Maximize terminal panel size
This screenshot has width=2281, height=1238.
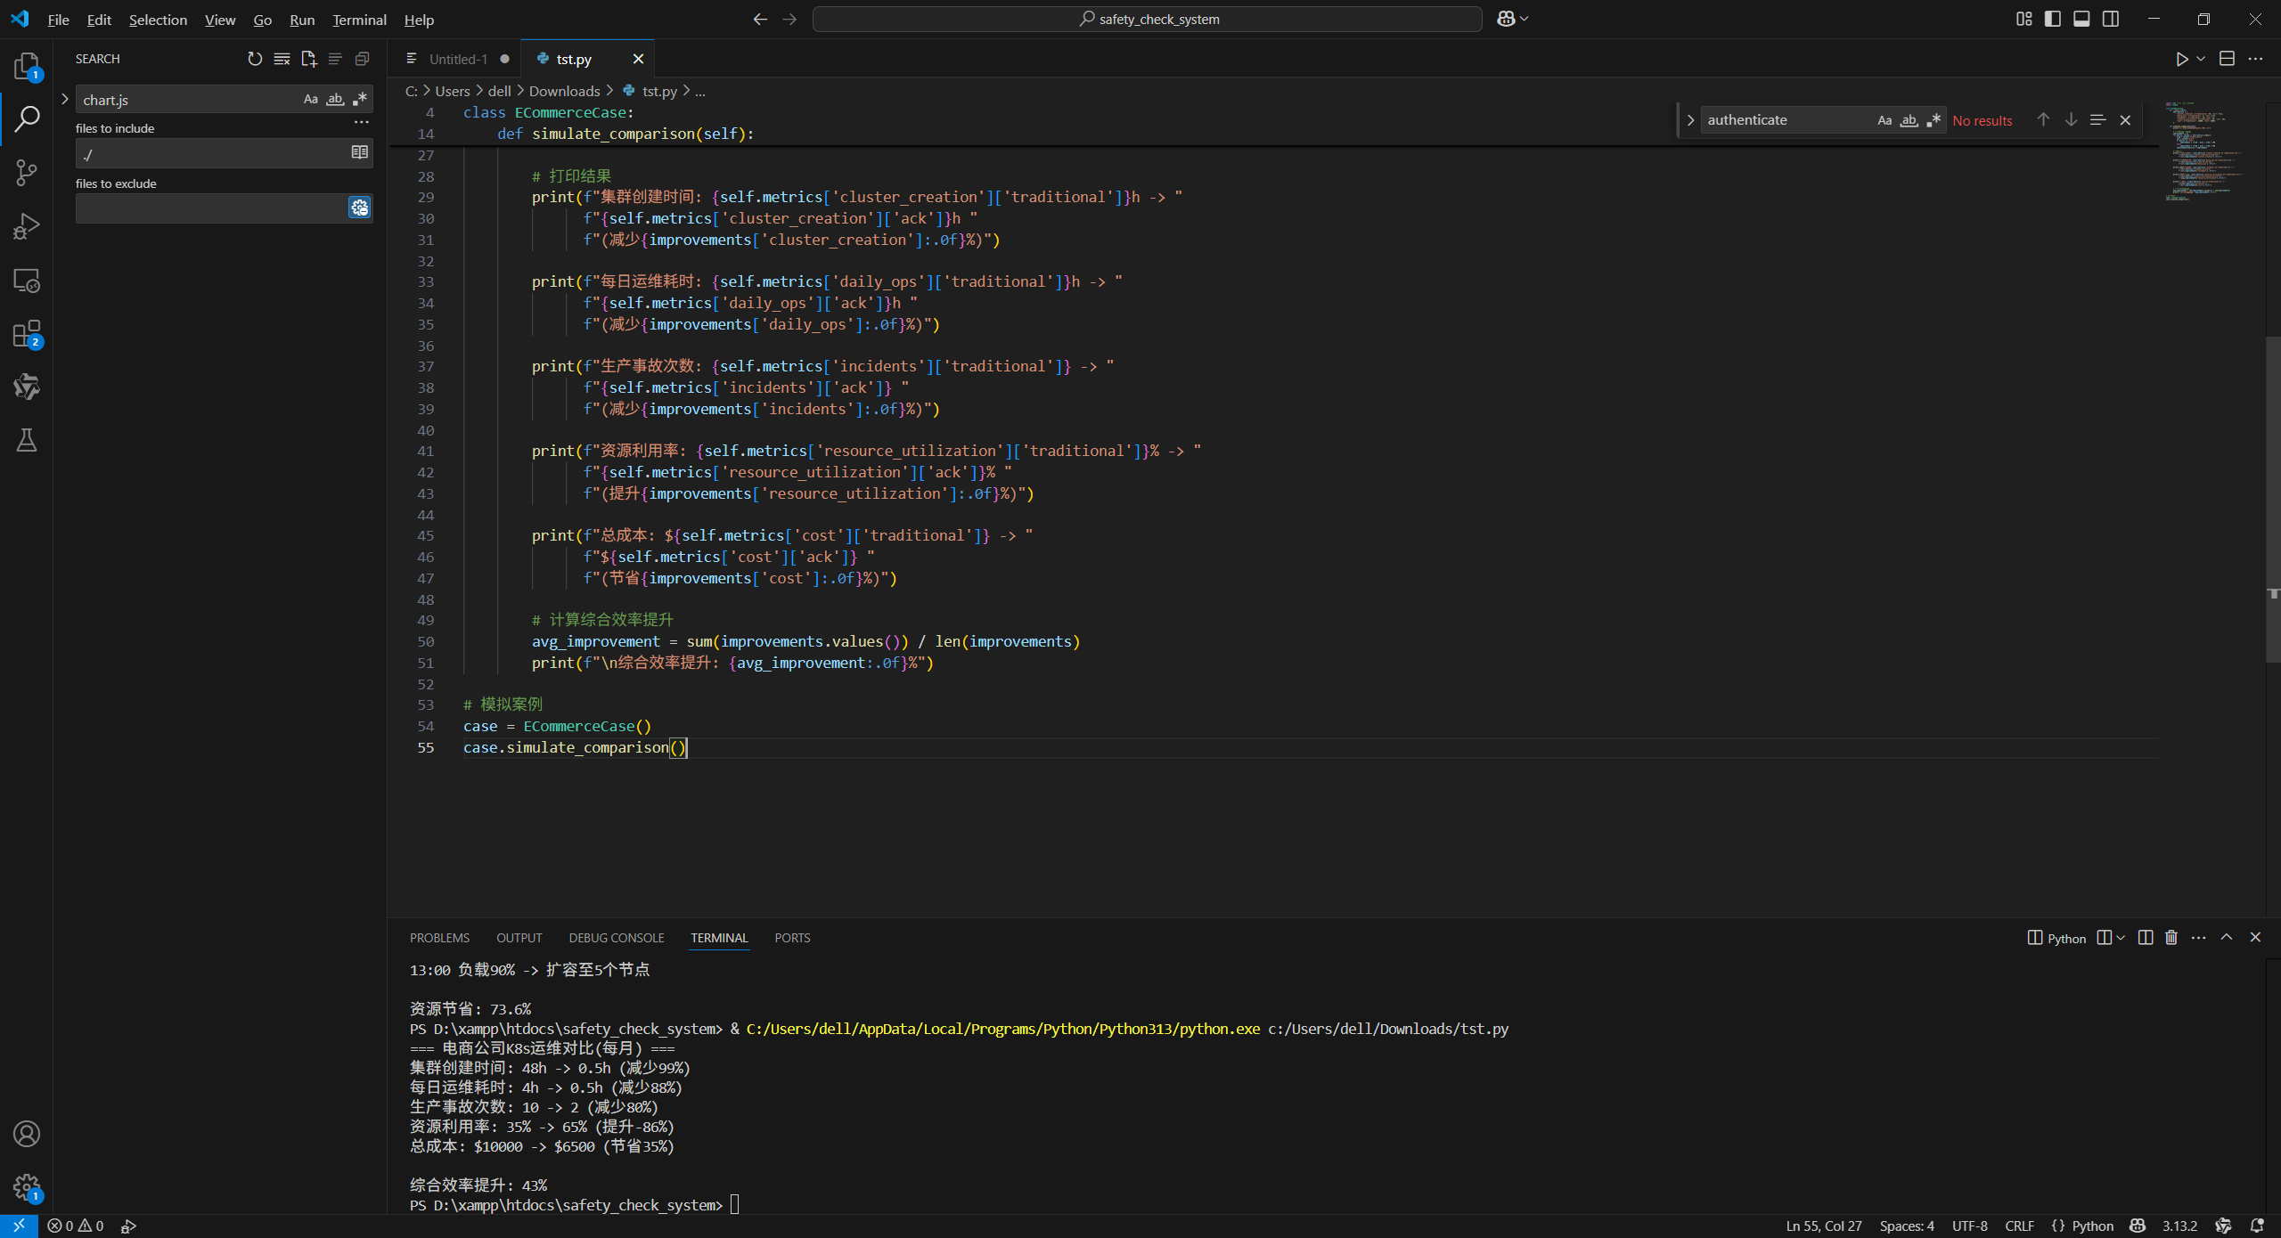pos(2227,937)
